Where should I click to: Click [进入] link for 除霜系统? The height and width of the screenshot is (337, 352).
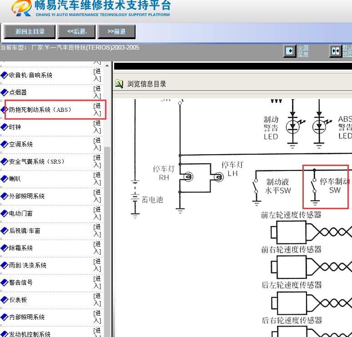point(97,248)
